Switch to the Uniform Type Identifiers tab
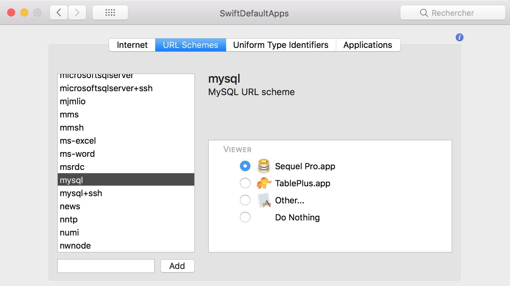Image resolution: width=510 pixels, height=286 pixels. (x=281, y=45)
